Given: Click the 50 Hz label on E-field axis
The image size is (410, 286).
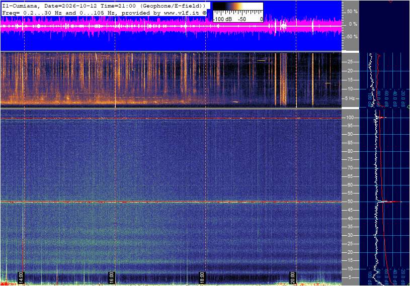Looking at the screenshot, I should click(350, 202).
